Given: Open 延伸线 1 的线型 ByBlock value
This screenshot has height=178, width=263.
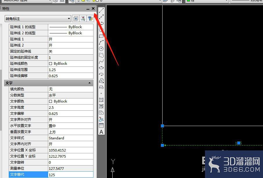Looking at the screenshot, I should click(x=71, y=27).
